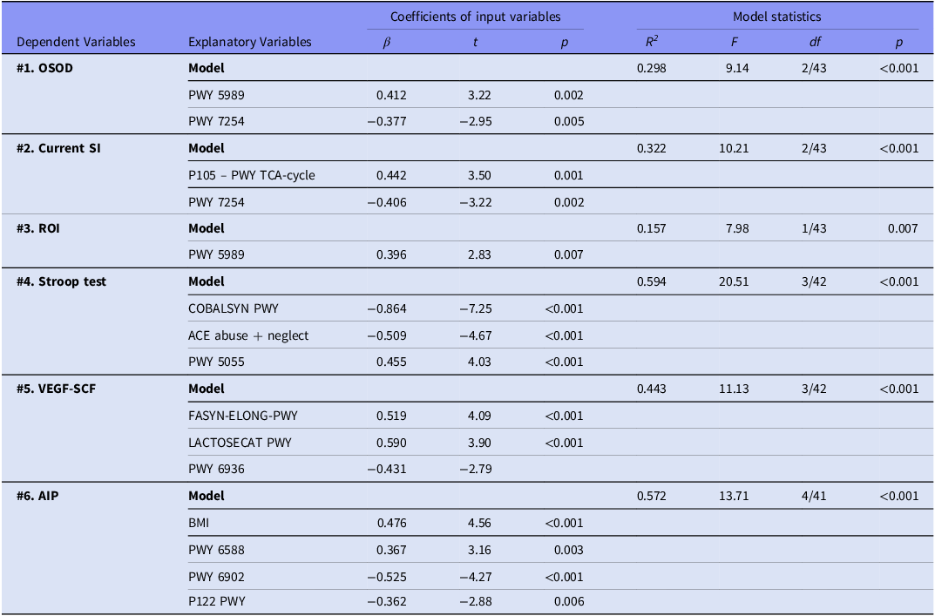Viewport: 935px width, 616px height.
Task: Click the 'P105 – PWY TCA-cycle' cell
Action: coord(252,175)
